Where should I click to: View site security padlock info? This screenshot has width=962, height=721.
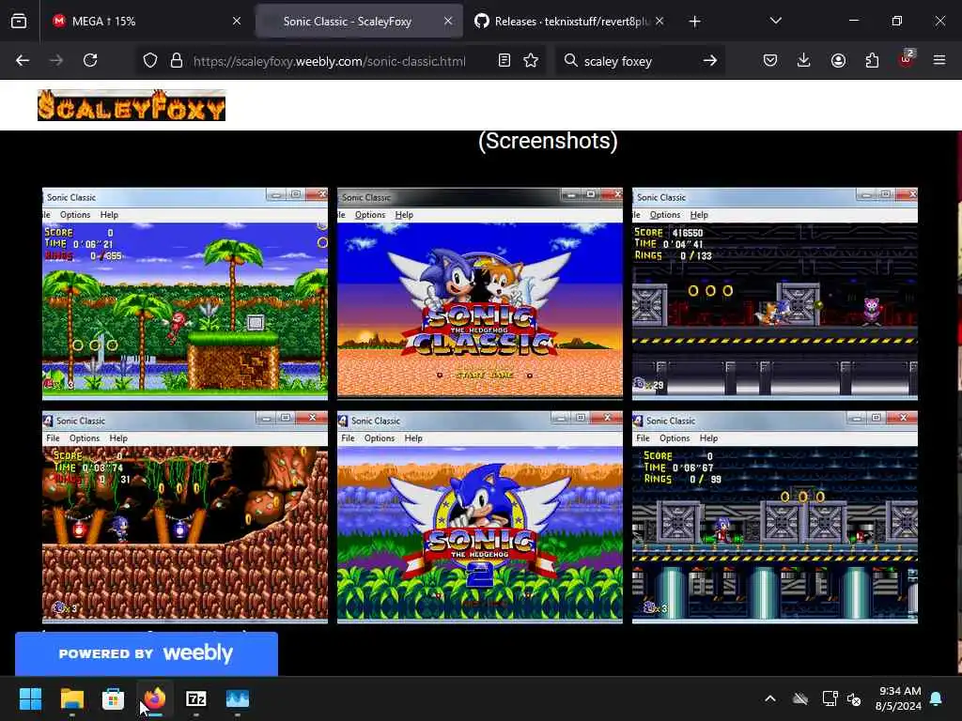pos(177,61)
